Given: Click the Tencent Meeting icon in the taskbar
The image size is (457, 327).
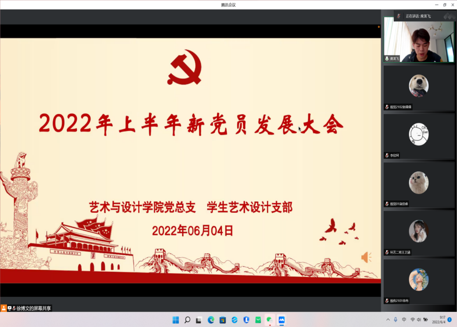Looking at the screenshot, I should pos(281,320).
